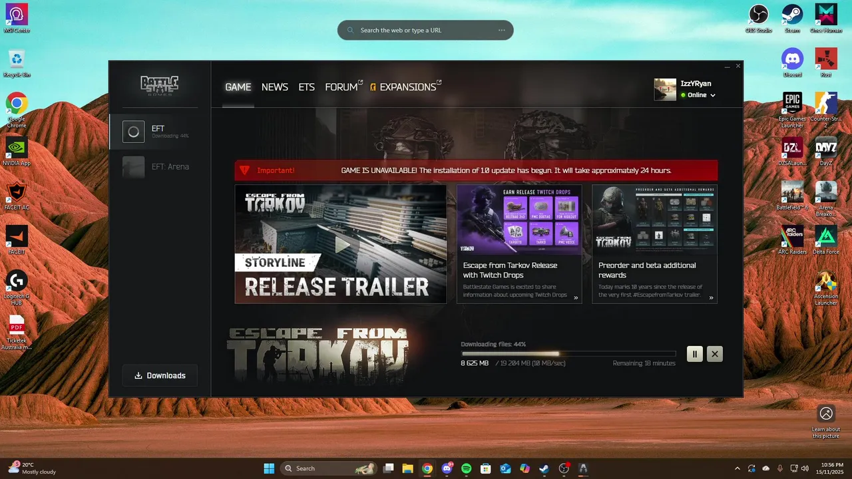Open Steam from the taskbar

click(x=544, y=468)
